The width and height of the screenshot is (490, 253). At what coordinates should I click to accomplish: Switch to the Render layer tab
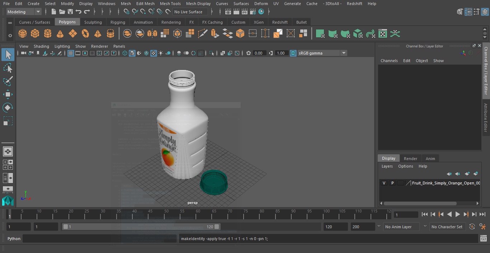(x=410, y=159)
